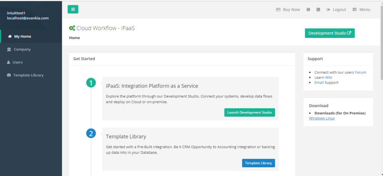The height and width of the screenshot is (176, 383).
Task: Click the Launch Development Studio button
Action: pyautogui.click(x=249, y=112)
